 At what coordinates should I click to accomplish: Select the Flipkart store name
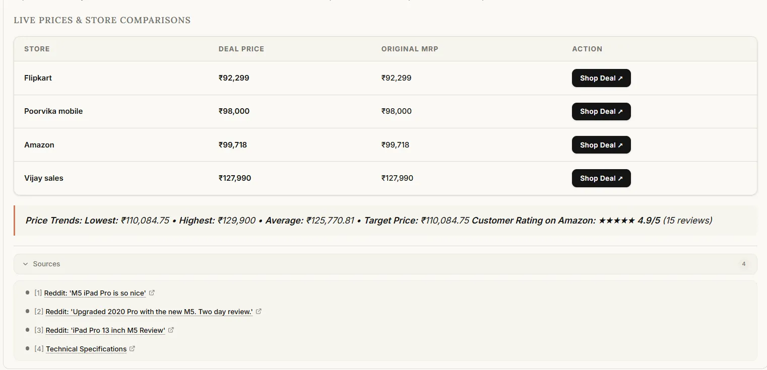point(38,78)
